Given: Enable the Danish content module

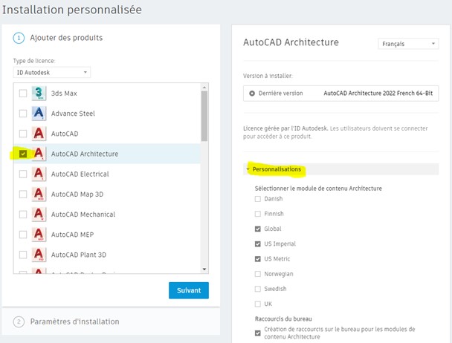Looking at the screenshot, I should (258, 199).
